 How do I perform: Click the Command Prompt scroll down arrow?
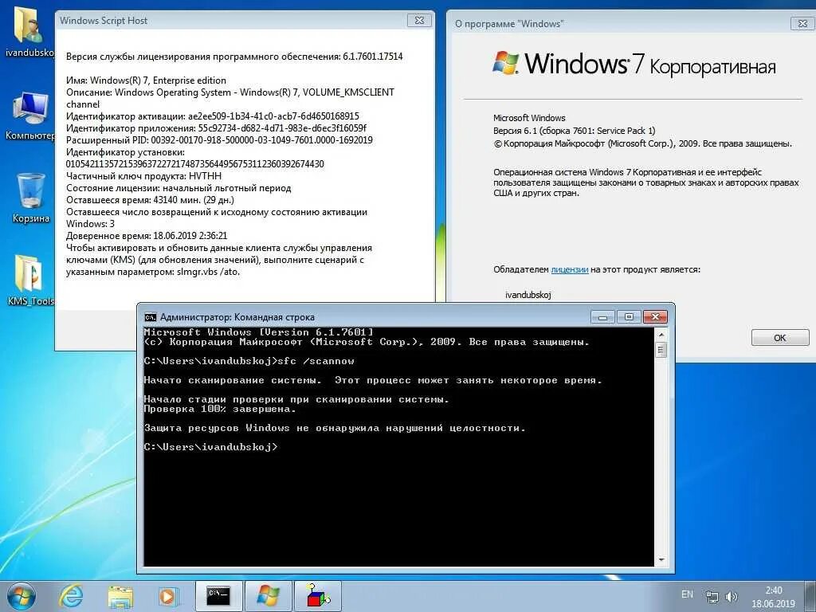click(x=661, y=560)
